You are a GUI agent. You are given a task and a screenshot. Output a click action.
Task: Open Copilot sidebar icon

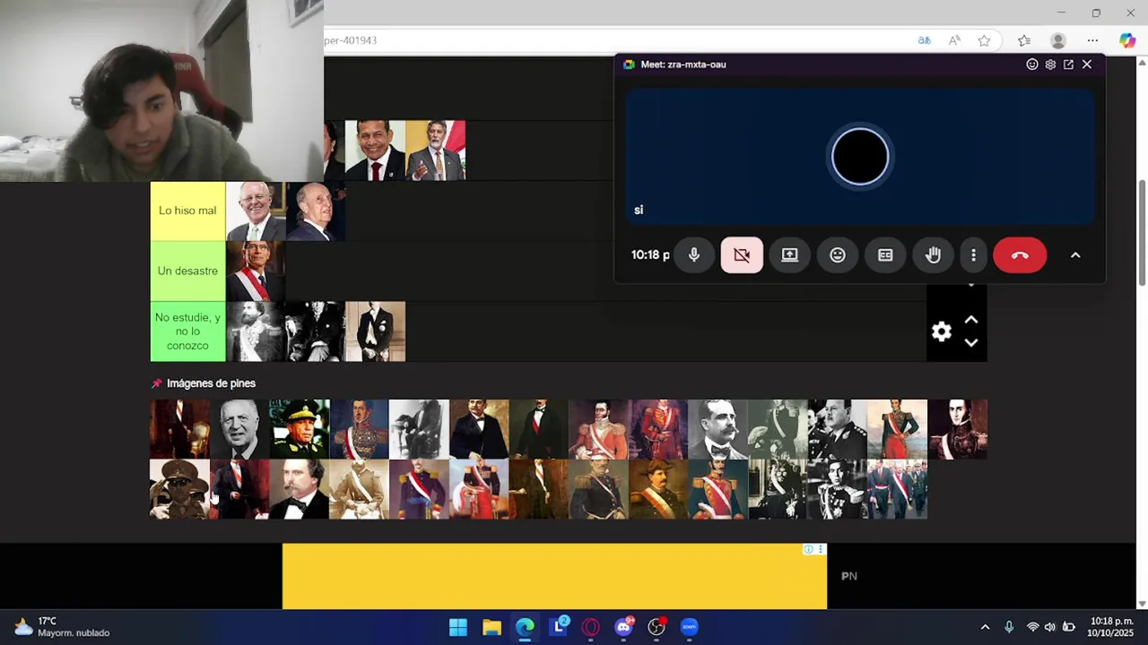coord(1127,40)
